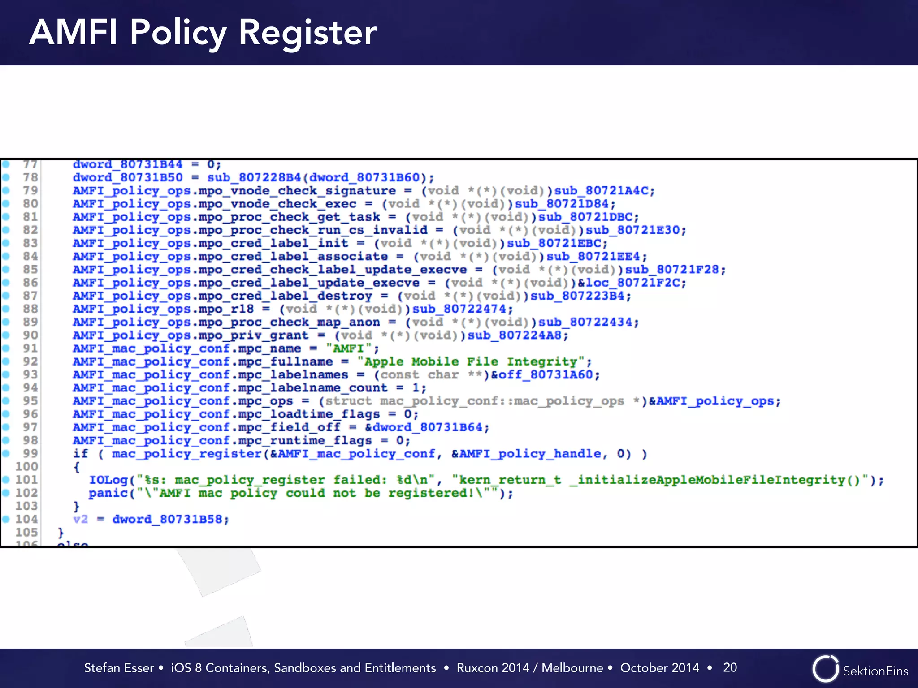Viewport: 918px width, 688px height.
Task: Click breakpoint dot beside line 91
Action: pos(6,348)
